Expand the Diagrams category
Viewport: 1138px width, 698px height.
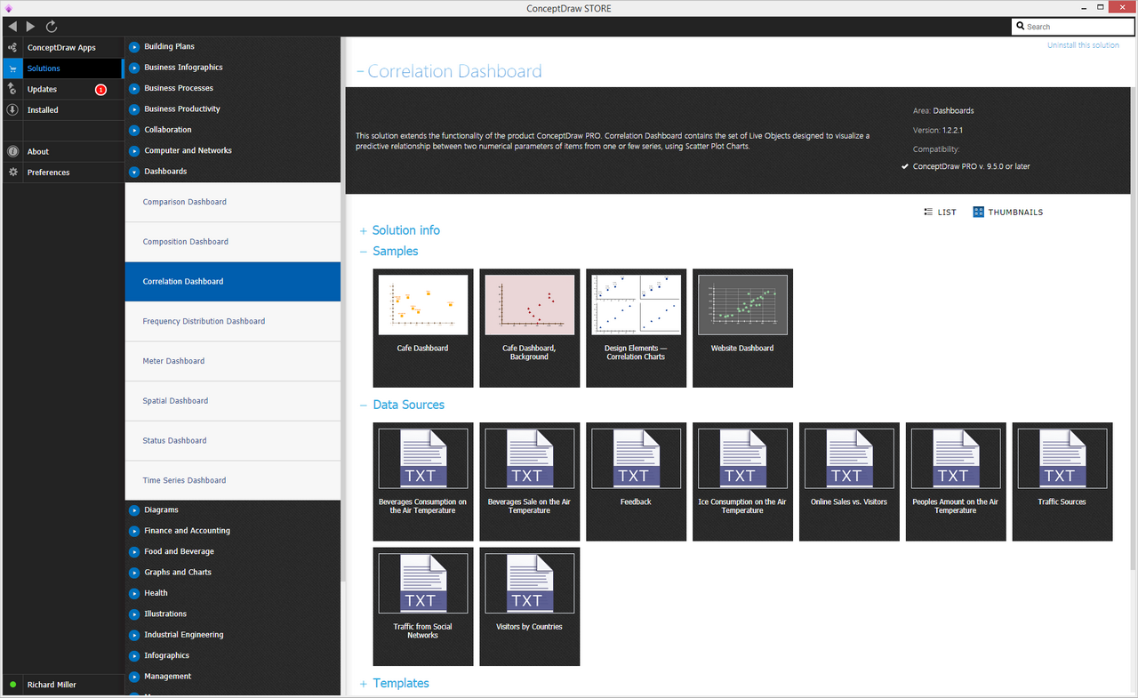coord(134,510)
